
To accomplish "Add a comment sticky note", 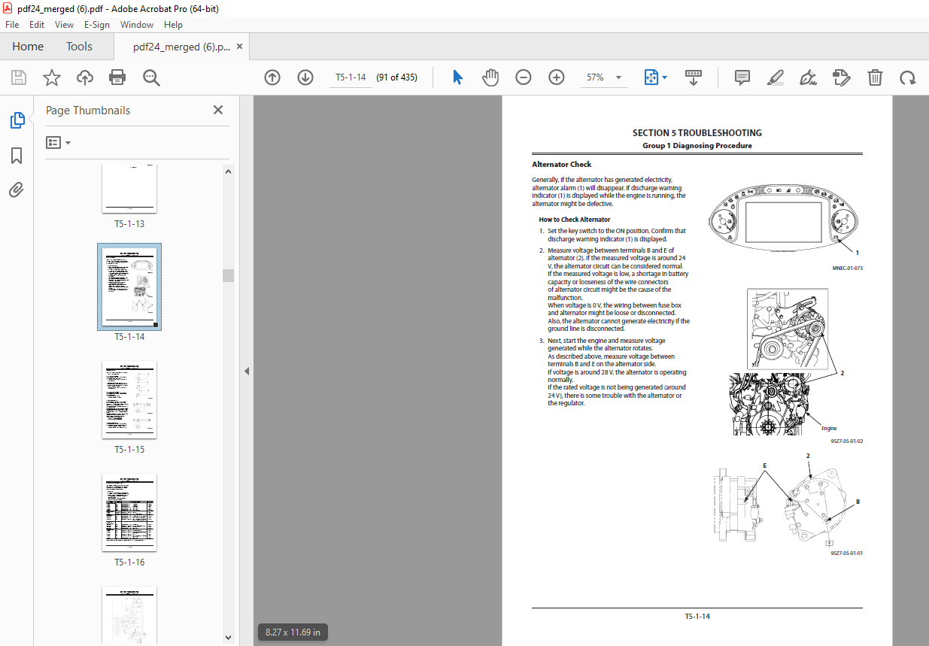I will coord(742,77).
